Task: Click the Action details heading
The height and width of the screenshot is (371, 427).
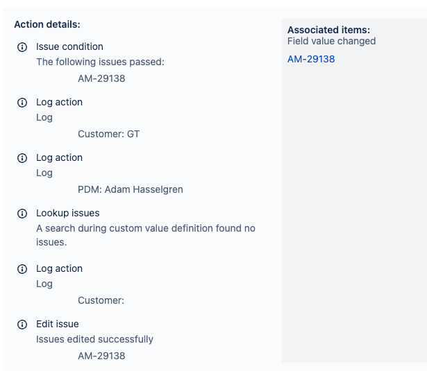Action: 47,24
